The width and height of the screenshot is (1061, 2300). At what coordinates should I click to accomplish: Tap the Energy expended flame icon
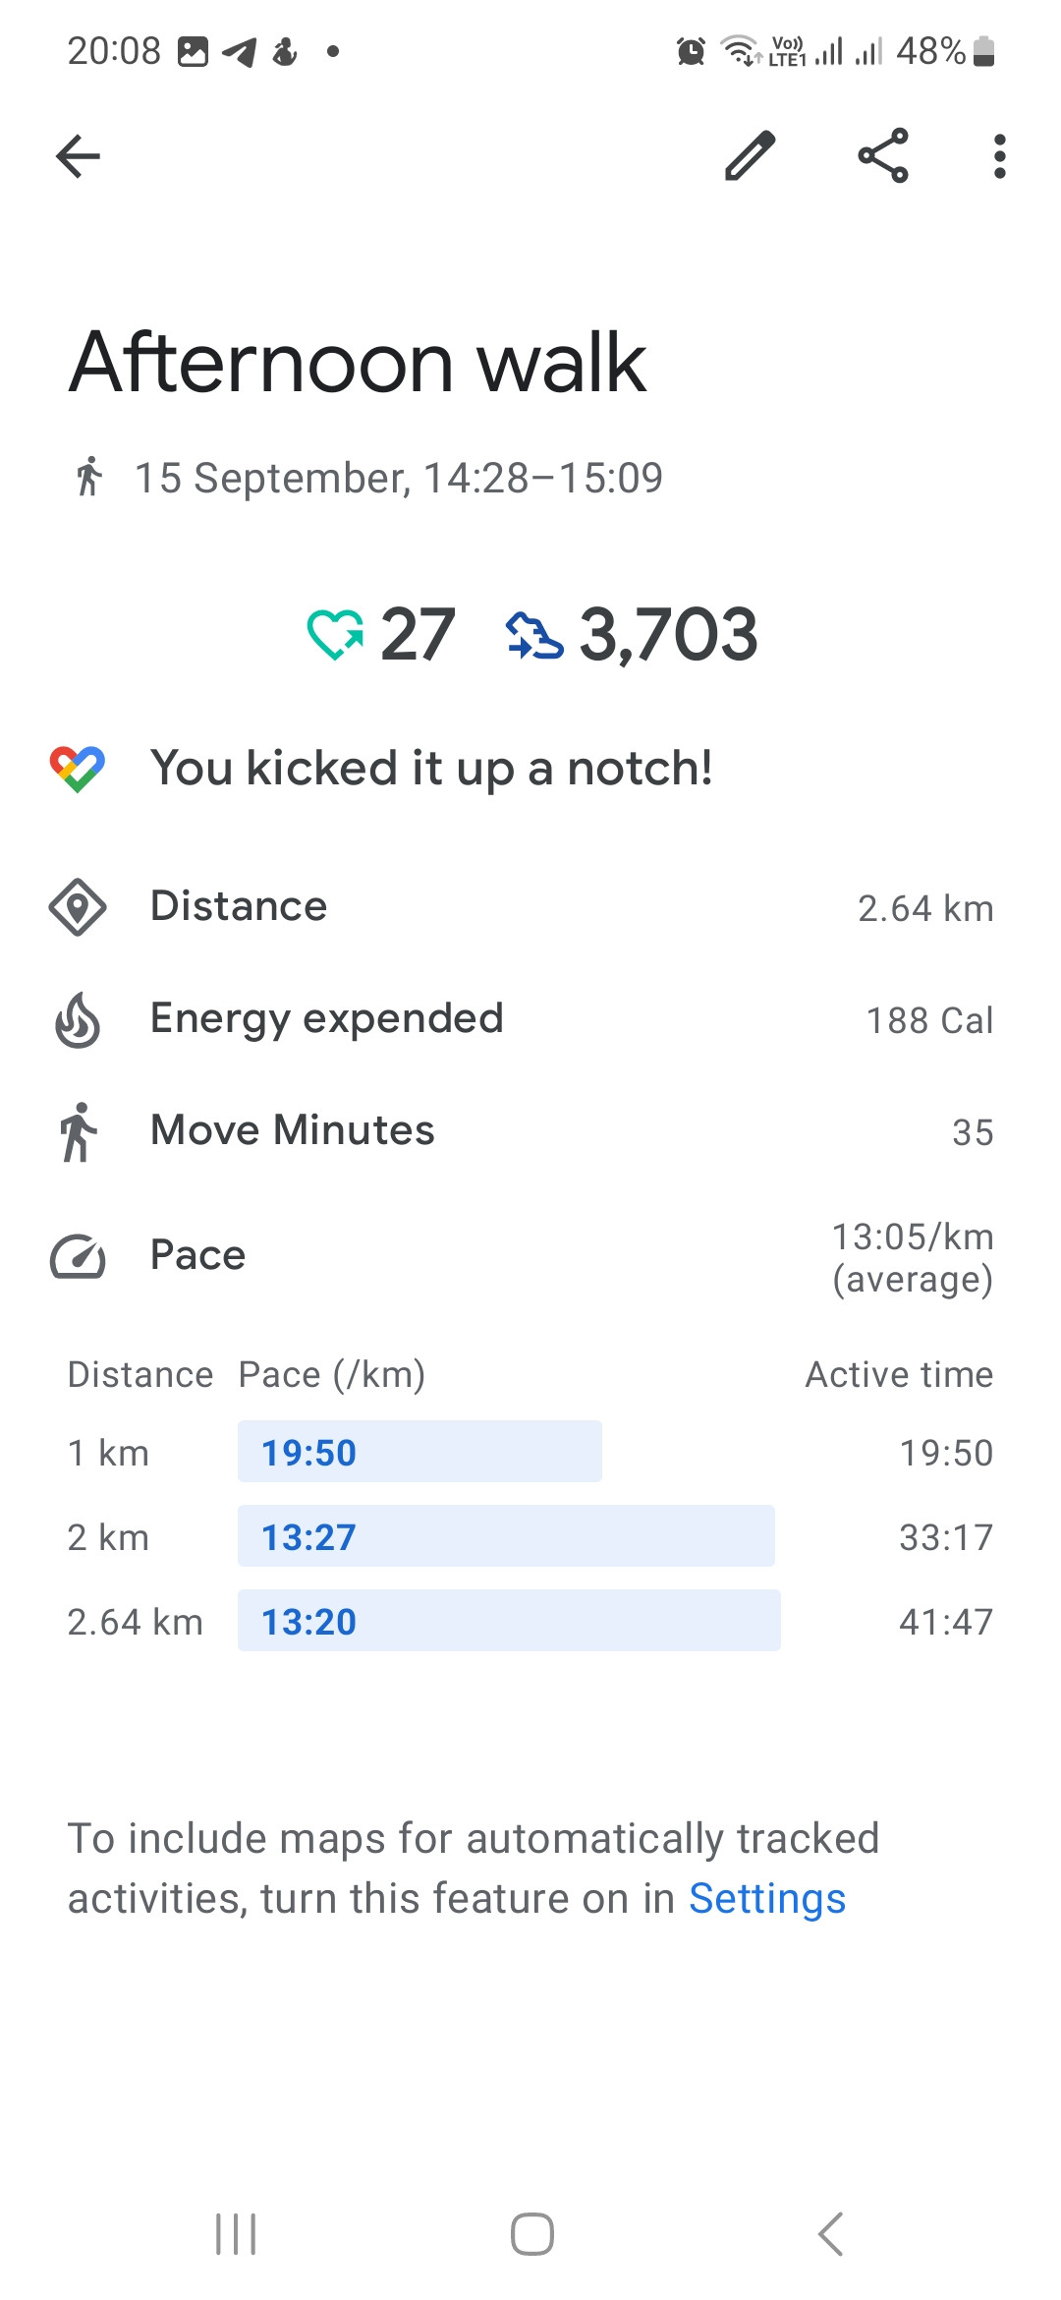78,1019
